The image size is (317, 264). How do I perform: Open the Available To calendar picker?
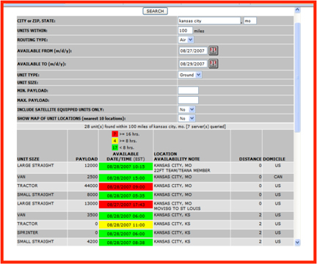click(x=213, y=64)
